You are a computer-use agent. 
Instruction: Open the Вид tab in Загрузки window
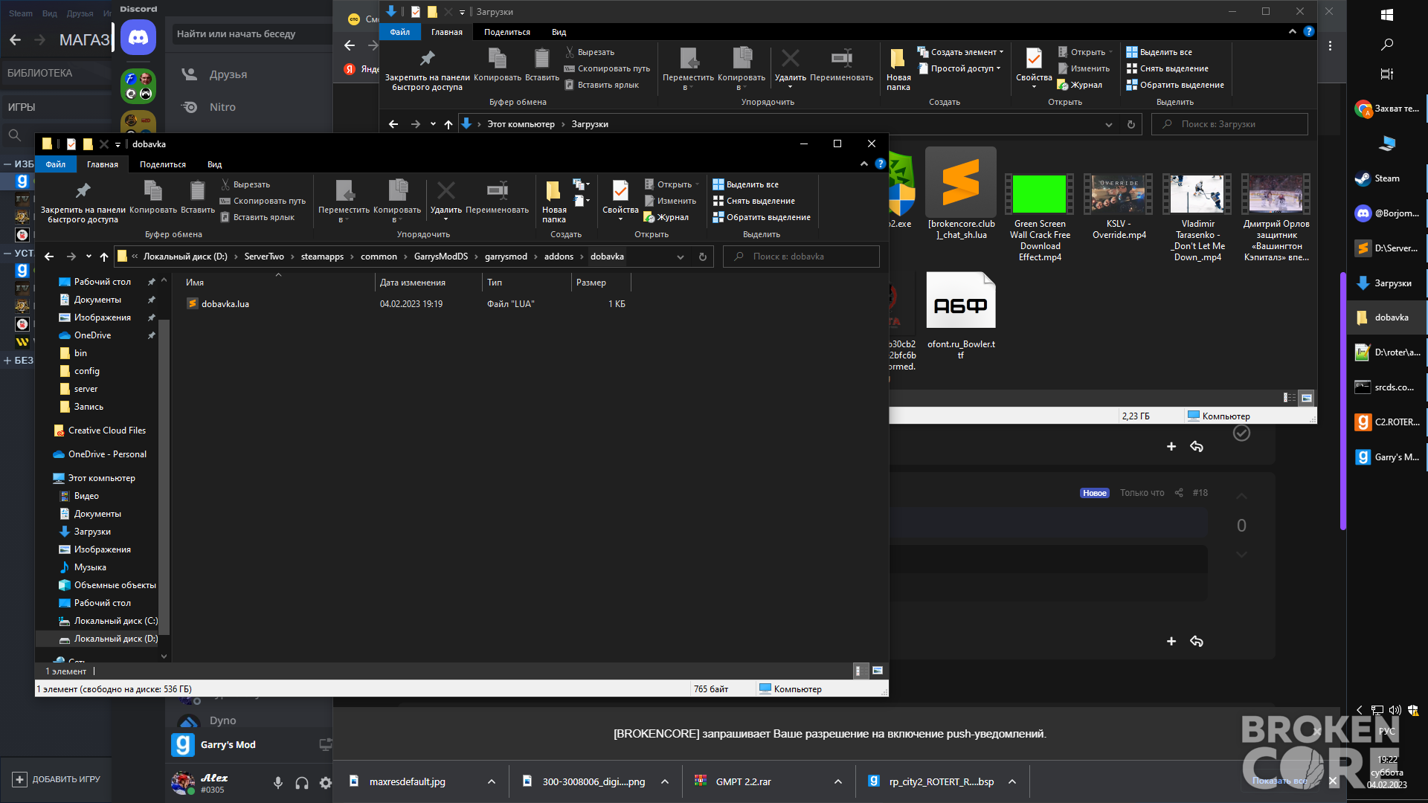click(559, 32)
